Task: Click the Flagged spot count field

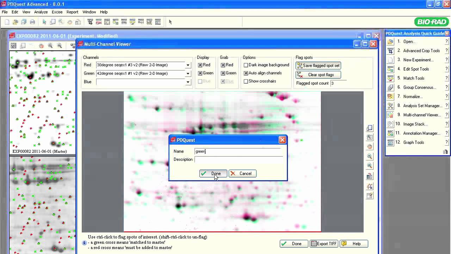Action: [x=338, y=83]
